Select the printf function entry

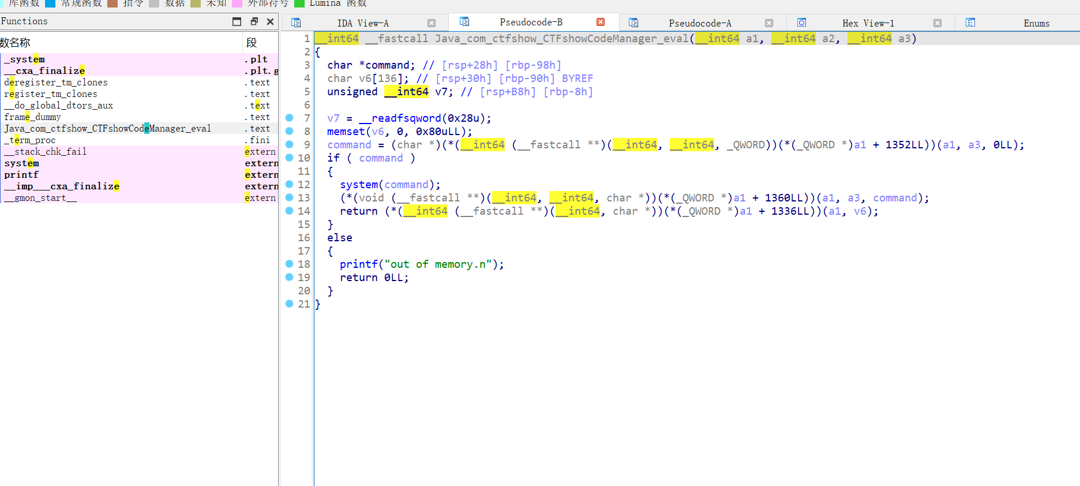pos(21,174)
